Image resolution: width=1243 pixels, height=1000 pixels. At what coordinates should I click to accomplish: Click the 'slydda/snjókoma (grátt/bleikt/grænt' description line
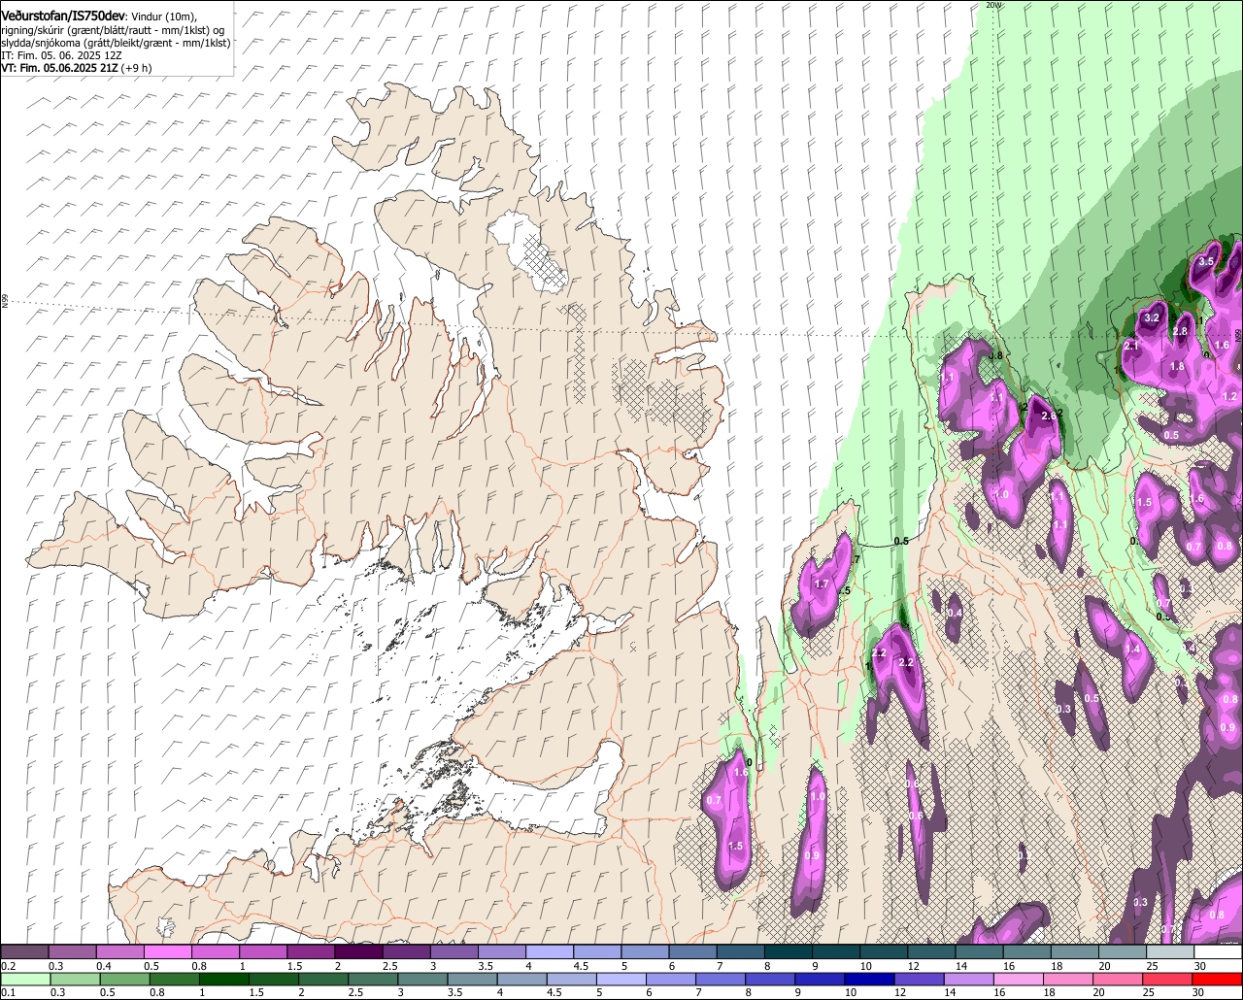click(x=116, y=43)
